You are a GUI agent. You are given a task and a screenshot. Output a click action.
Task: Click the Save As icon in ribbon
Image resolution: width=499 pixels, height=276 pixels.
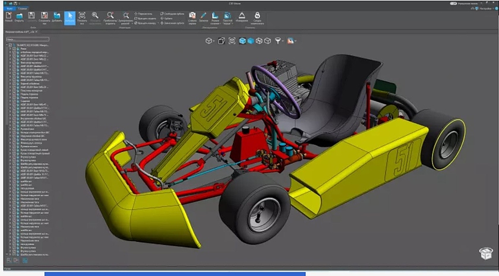click(x=45, y=17)
